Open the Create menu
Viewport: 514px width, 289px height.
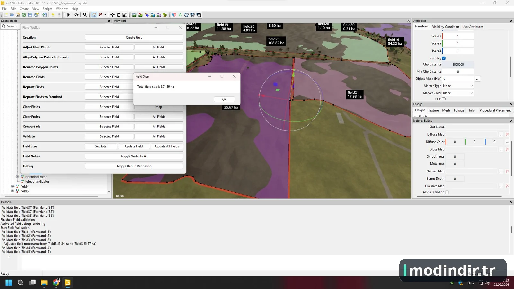pos(24,9)
